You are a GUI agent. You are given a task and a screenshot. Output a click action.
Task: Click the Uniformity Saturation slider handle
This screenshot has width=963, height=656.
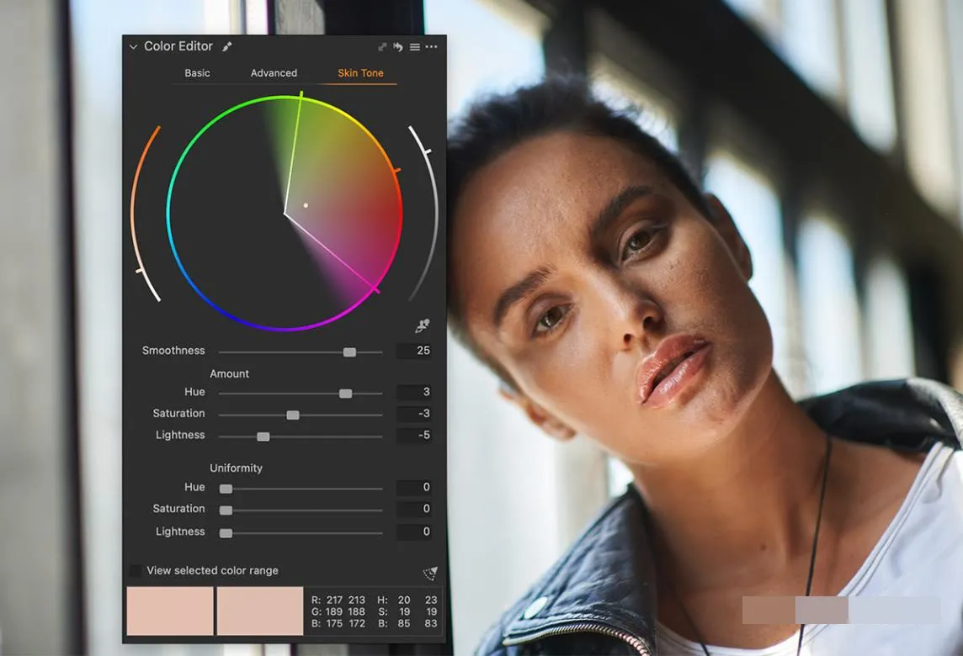click(x=226, y=510)
